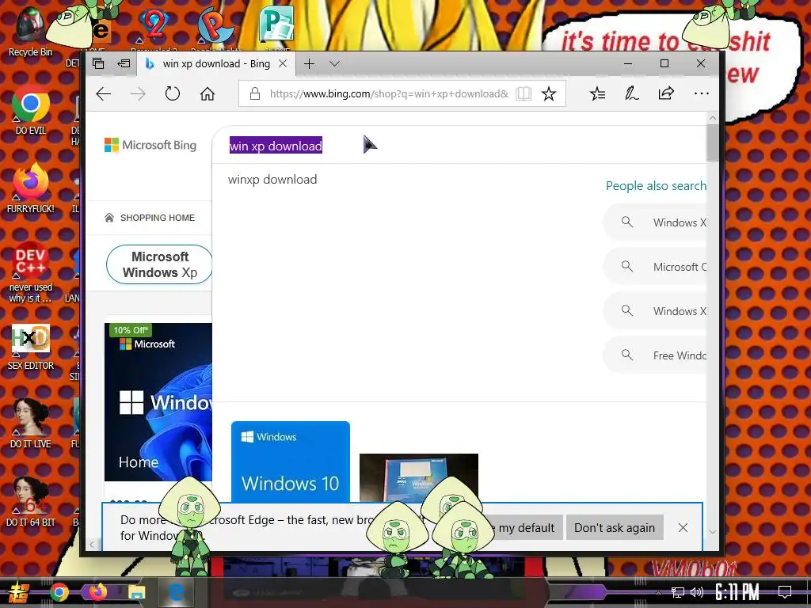Select Microsoft Windows Xp filter pill
Viewport: 811px width, 608px height.
pyautogui.click(x=159, y=264)
